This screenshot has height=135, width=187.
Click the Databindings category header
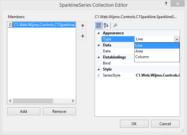pyautogui.click(x=114, y=57)
